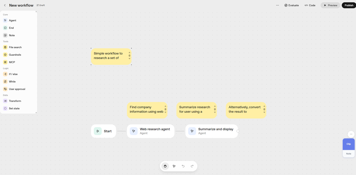This screenshot has width=356, height=175.
Task: Open the three-dot more options menu
Action: point(277,5)
